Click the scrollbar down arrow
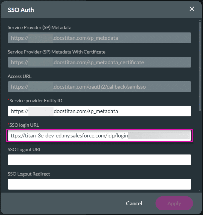203x215 pixels. tap(200, 191)
